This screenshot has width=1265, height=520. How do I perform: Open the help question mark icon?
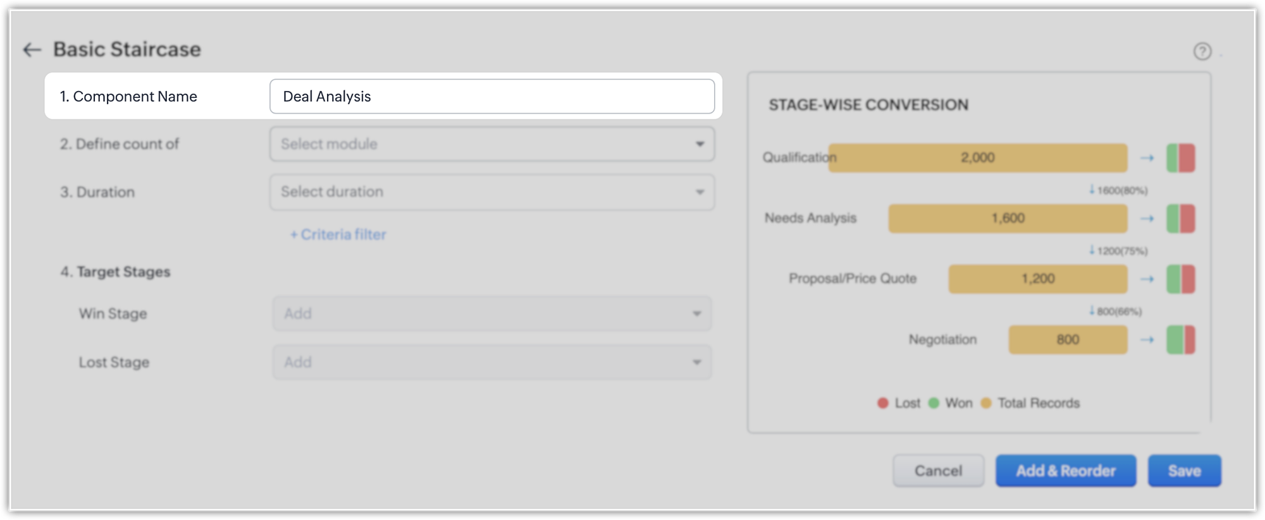tap(1202, 51)
